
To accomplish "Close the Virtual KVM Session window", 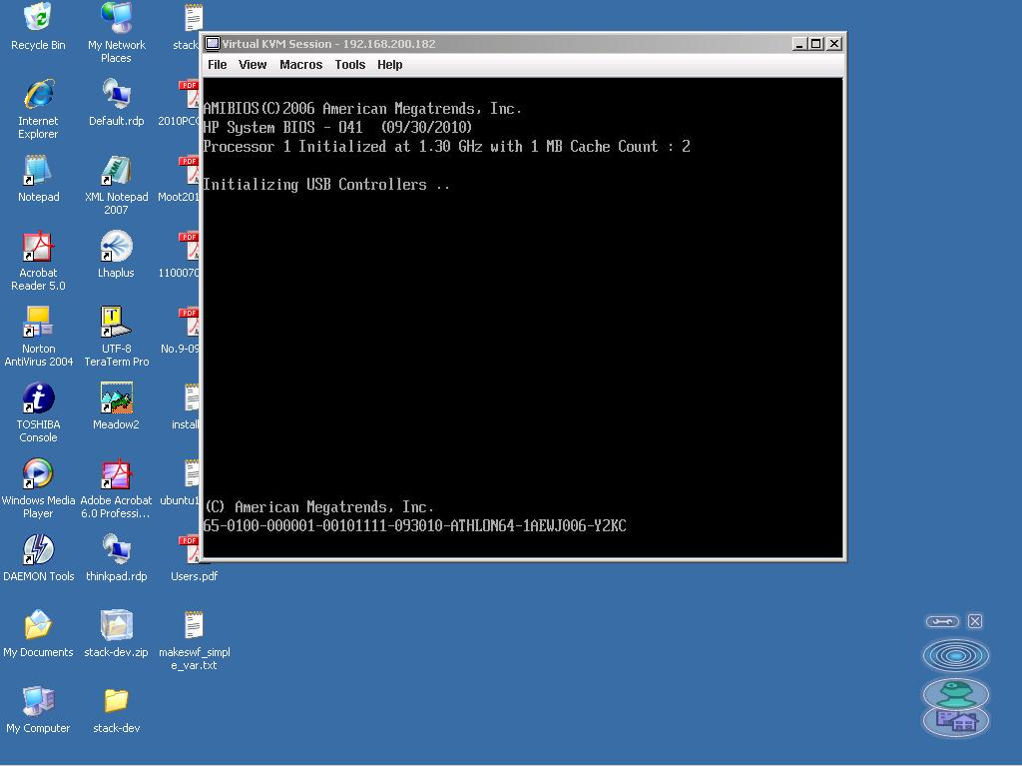I will coord(834,44).
